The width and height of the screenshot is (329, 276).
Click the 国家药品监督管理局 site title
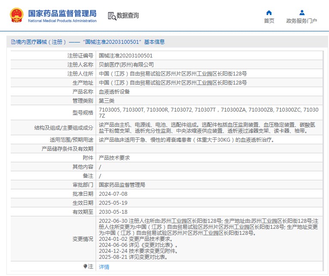[62, 13]
